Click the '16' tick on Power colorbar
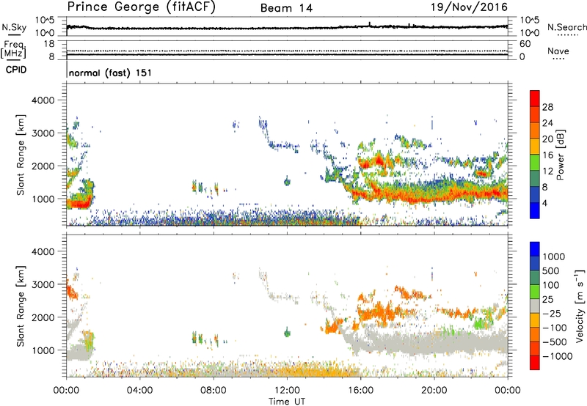 (x=547, y=155)
